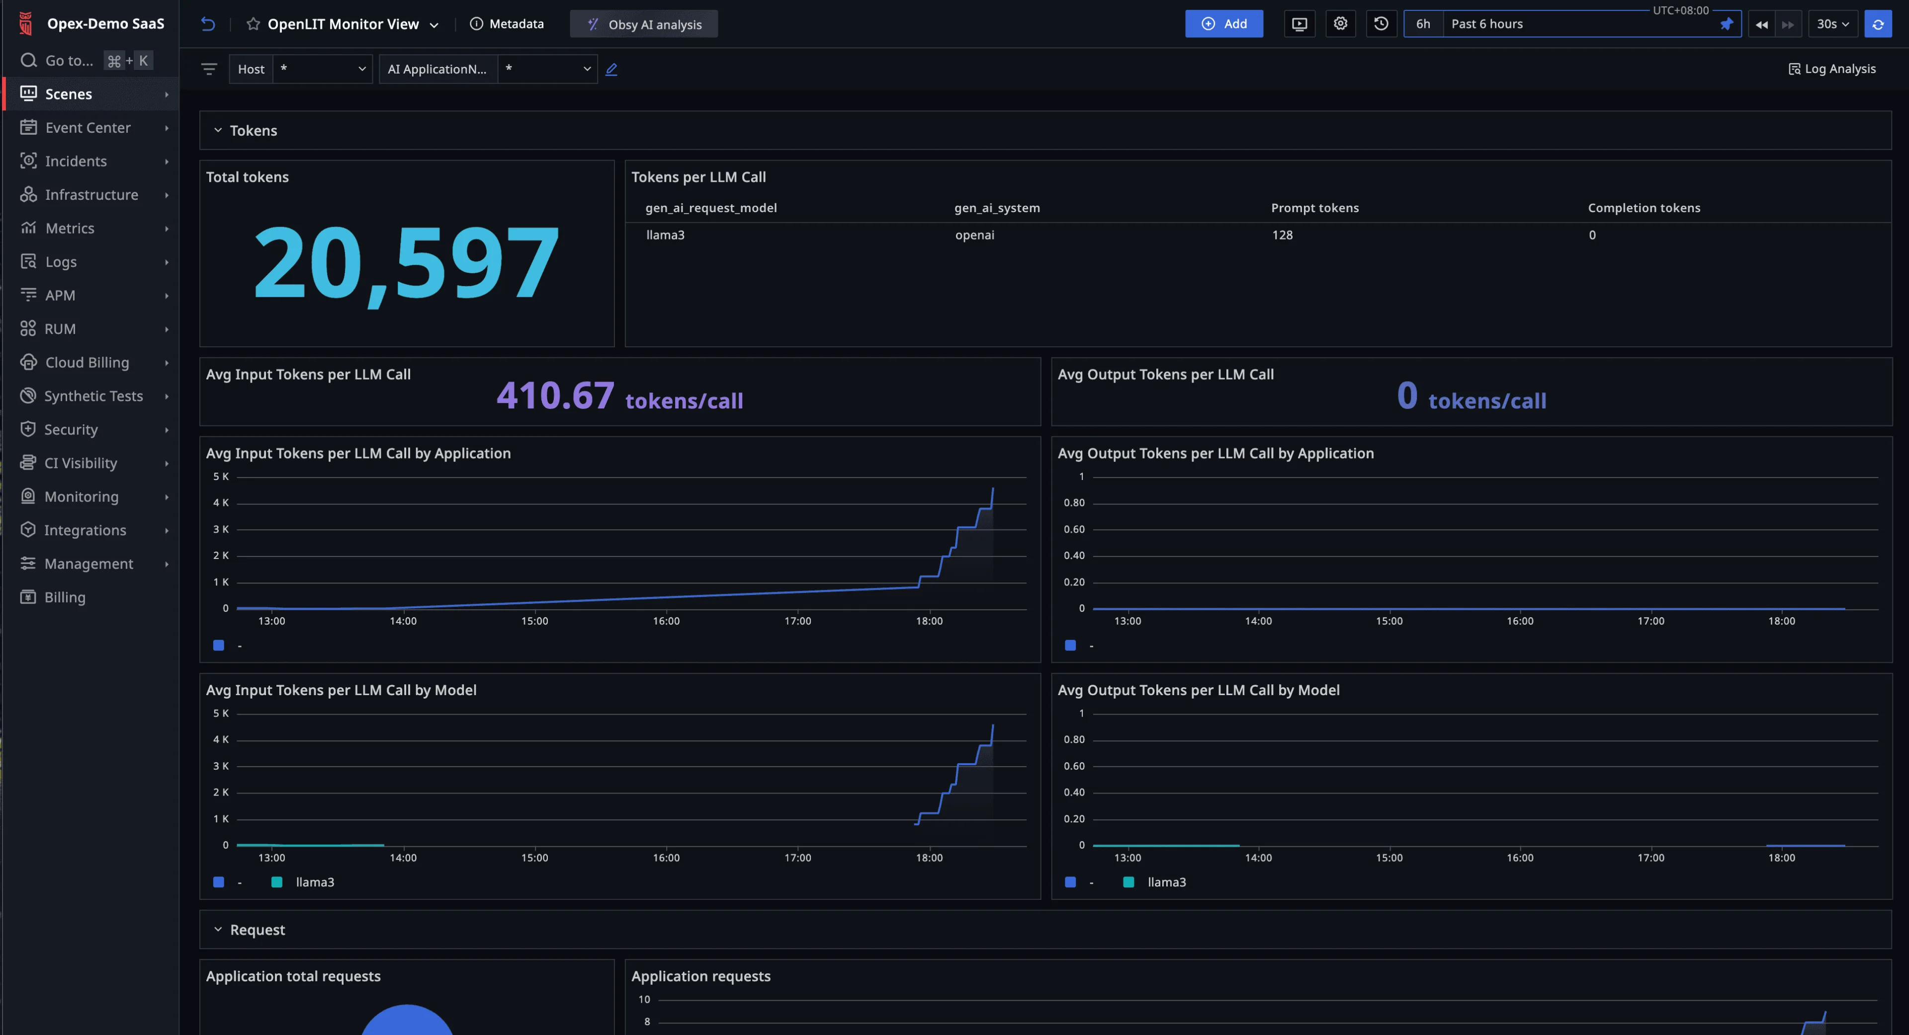Image resolution: width=1909 pixels, height=1035 pixels.
Task: Click the pin icon in time range
Action: tap(1726, 24)
